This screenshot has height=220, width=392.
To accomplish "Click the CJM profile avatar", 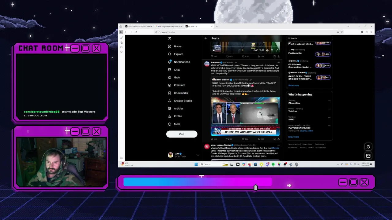I will [x=171, y=155].
